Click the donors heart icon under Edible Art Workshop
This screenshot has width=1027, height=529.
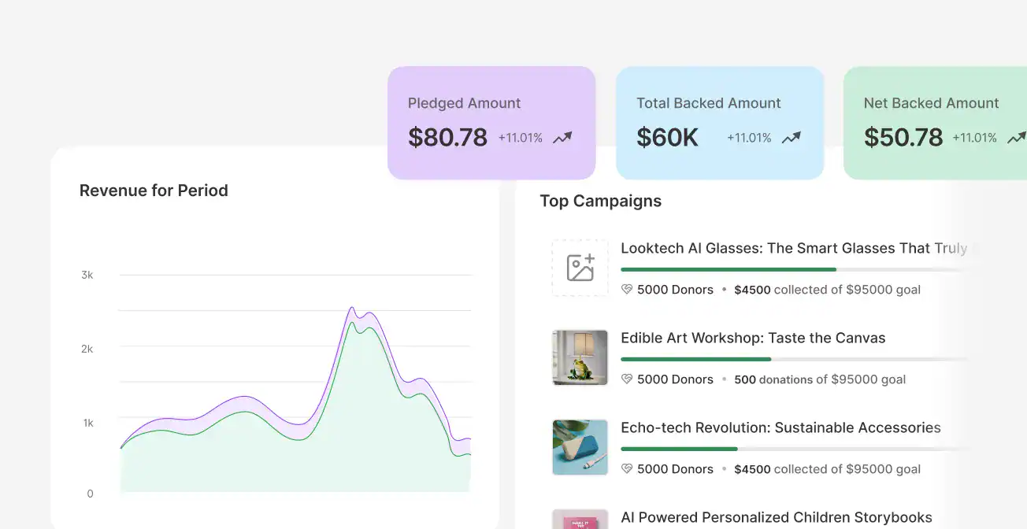(627, 379)
